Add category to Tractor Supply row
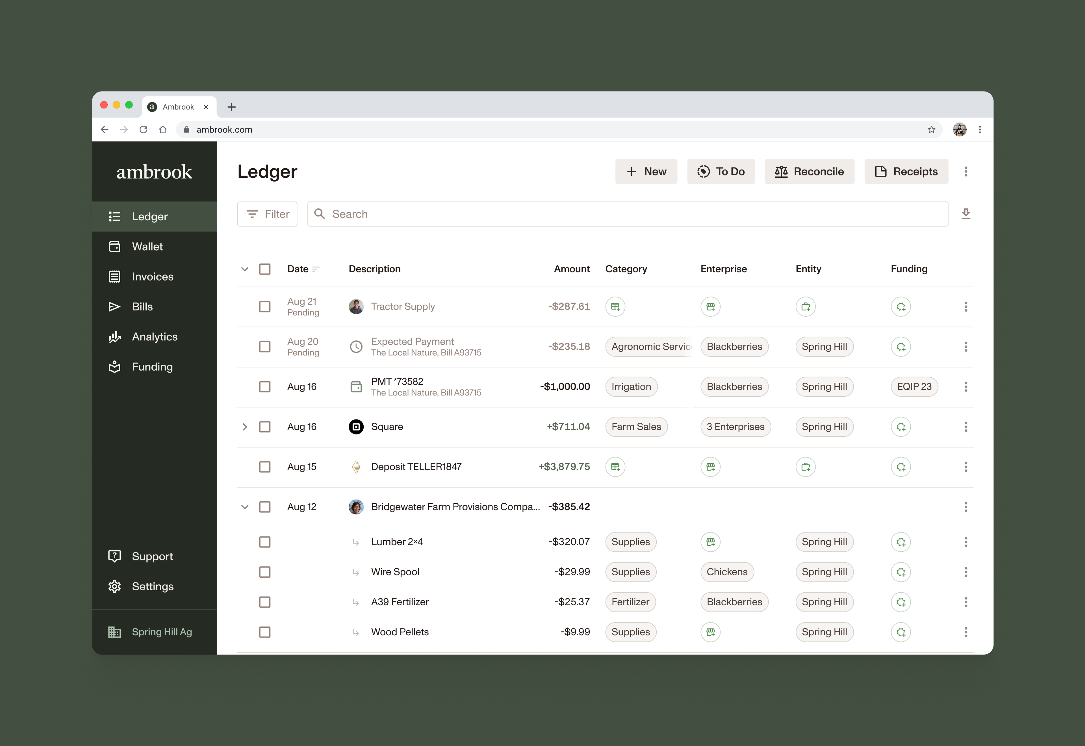The image size is (1085, 746). tap(615, 307)
